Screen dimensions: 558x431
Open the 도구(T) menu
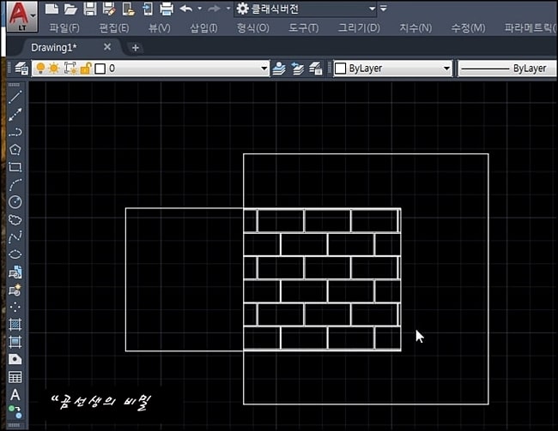click(x=304, y=27)
